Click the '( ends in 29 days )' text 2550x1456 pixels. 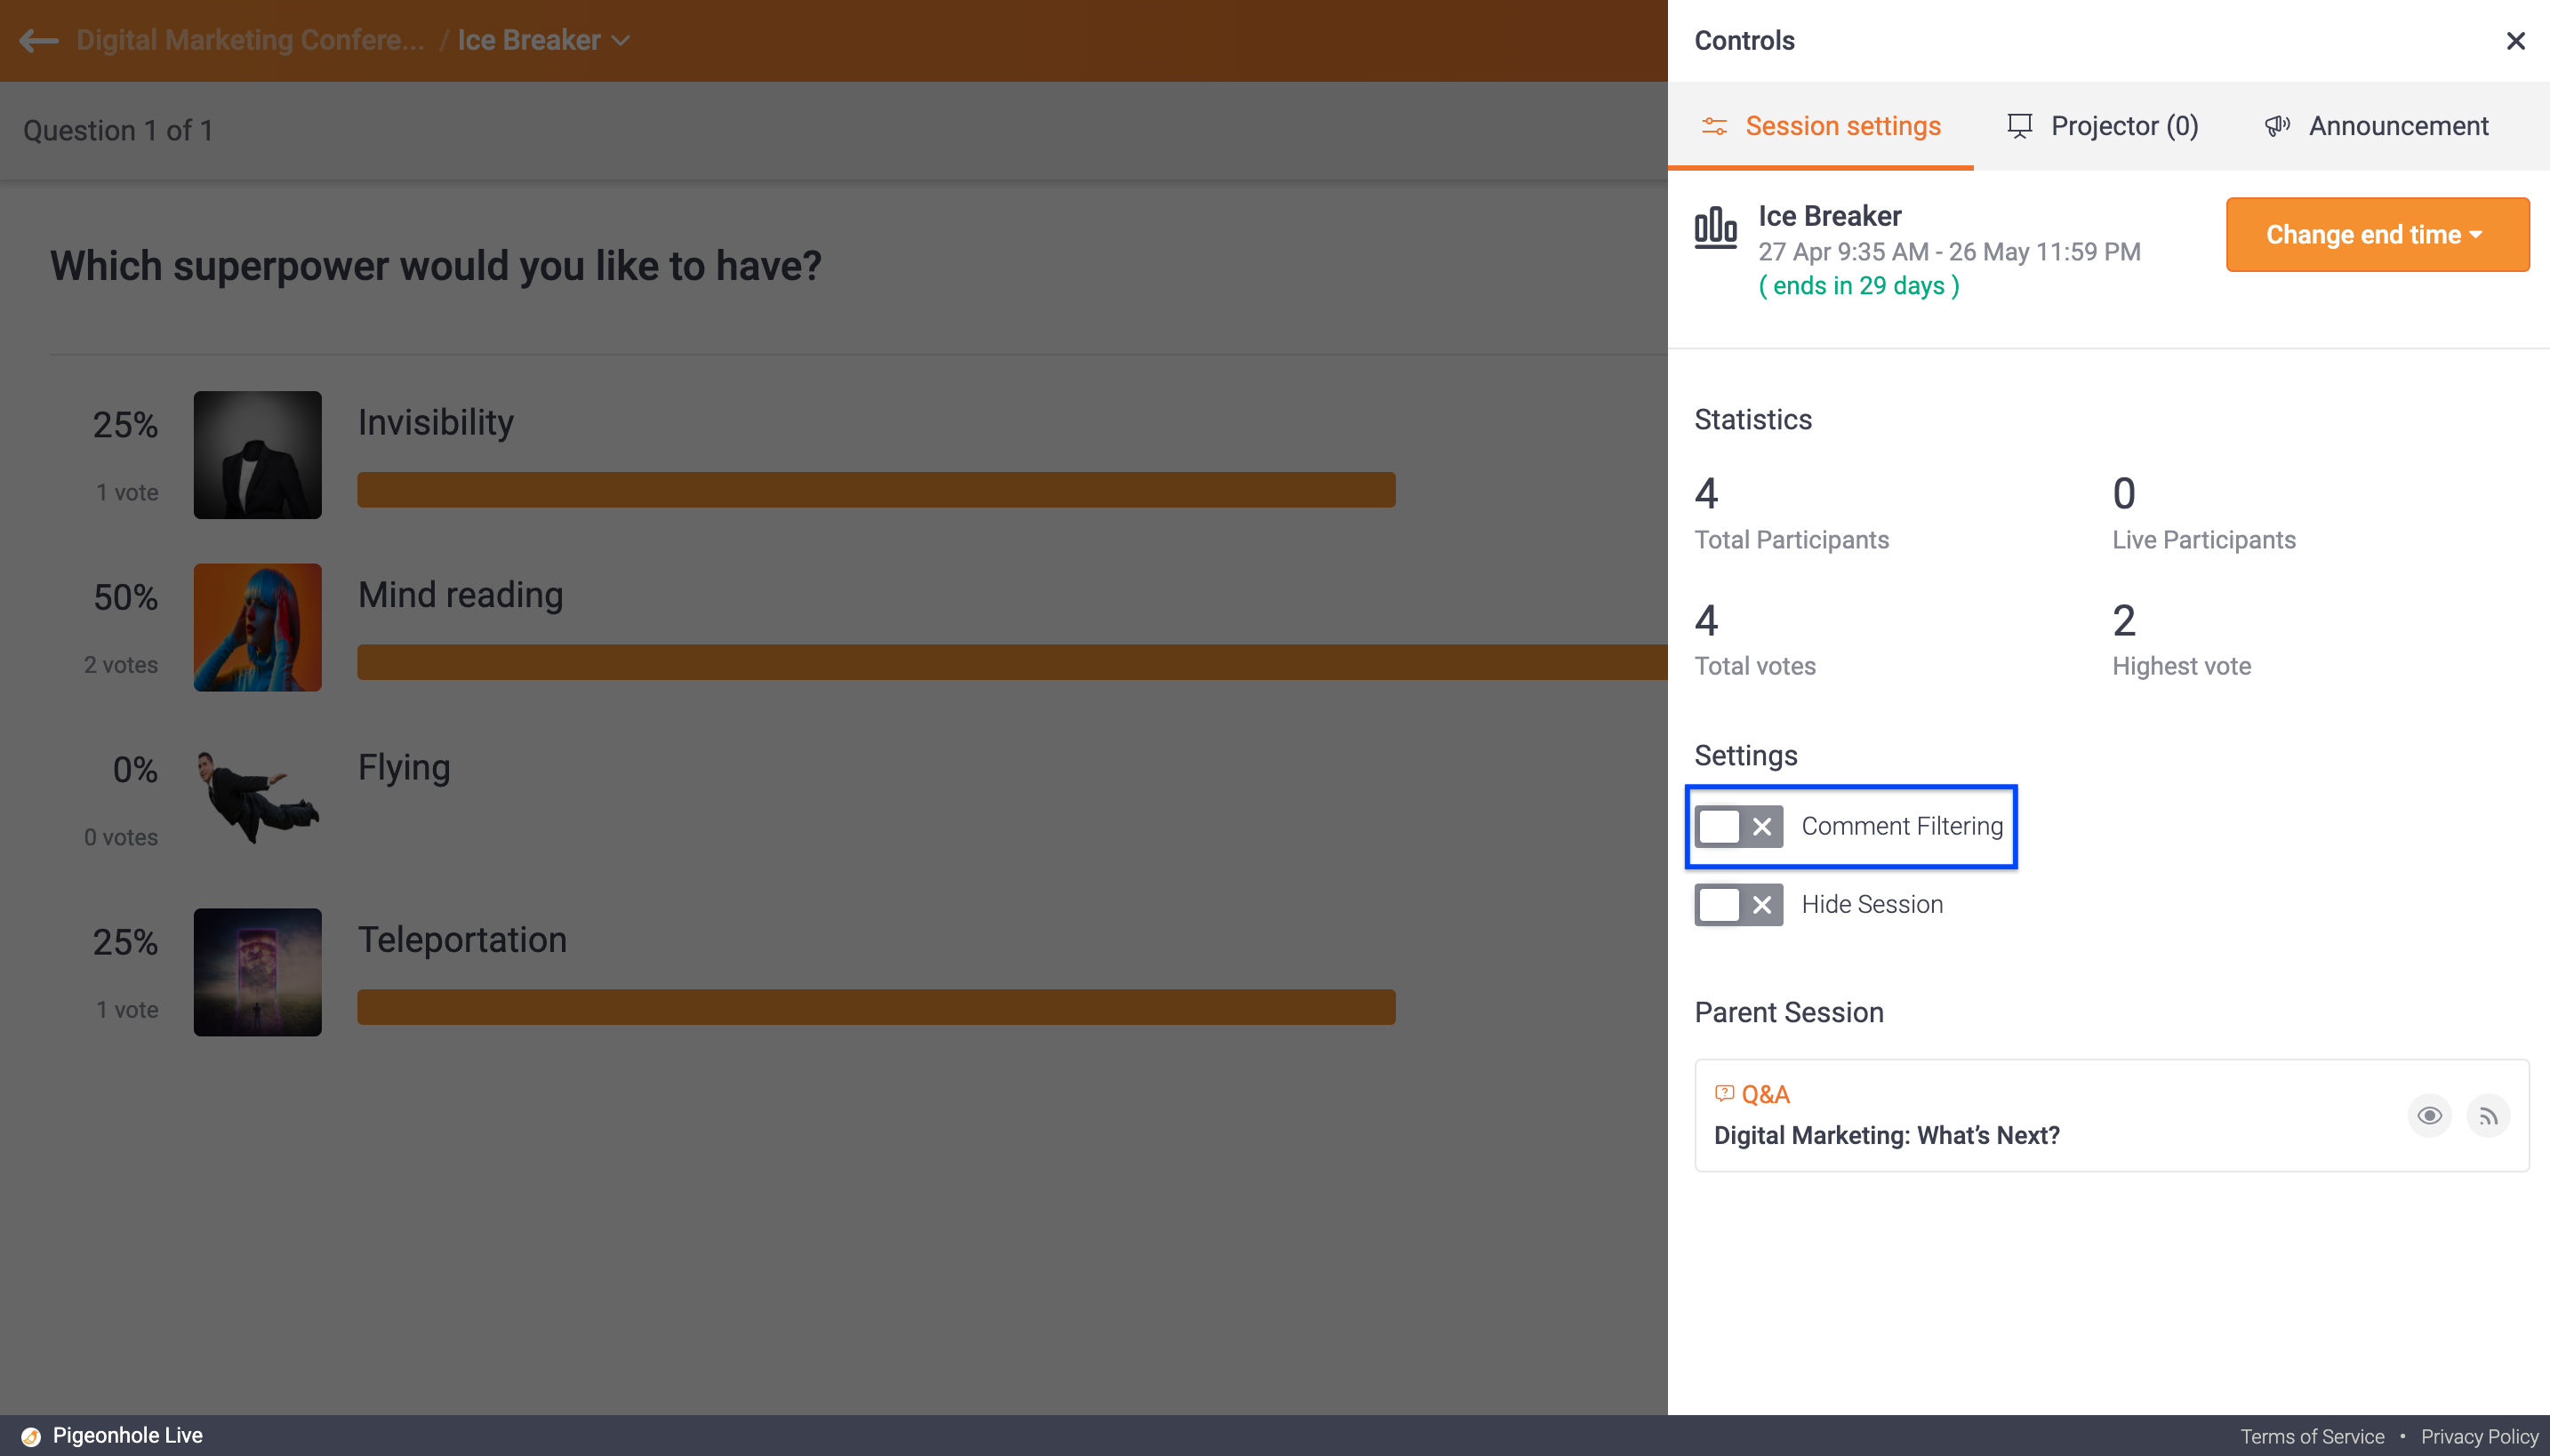(x=1859, y=286)
